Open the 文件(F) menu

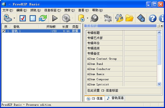[8, 10]
